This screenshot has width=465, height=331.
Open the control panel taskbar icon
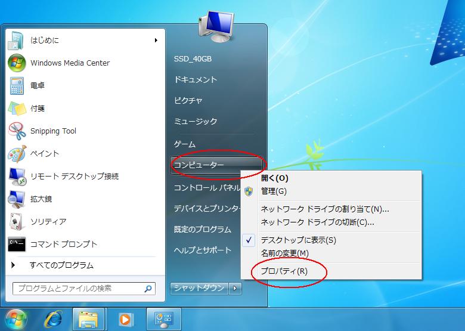point(163,320)
